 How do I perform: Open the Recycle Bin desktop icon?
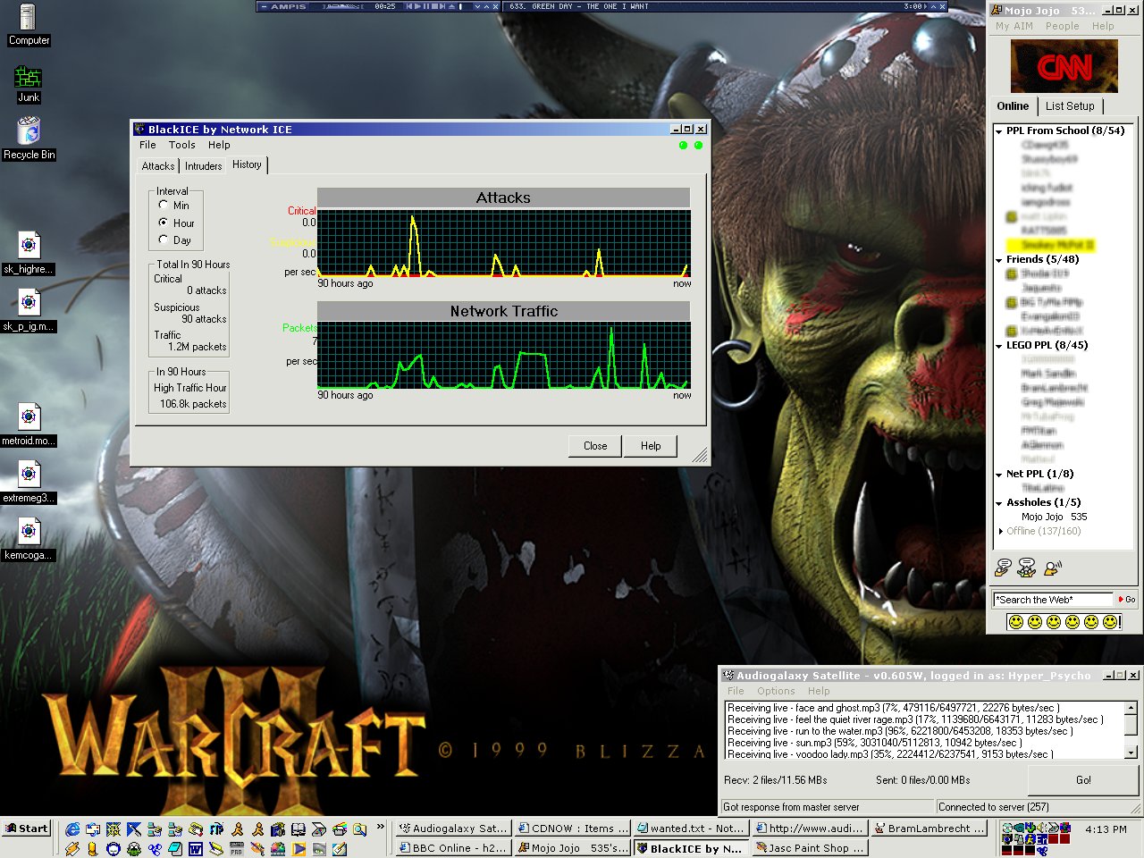29,134
